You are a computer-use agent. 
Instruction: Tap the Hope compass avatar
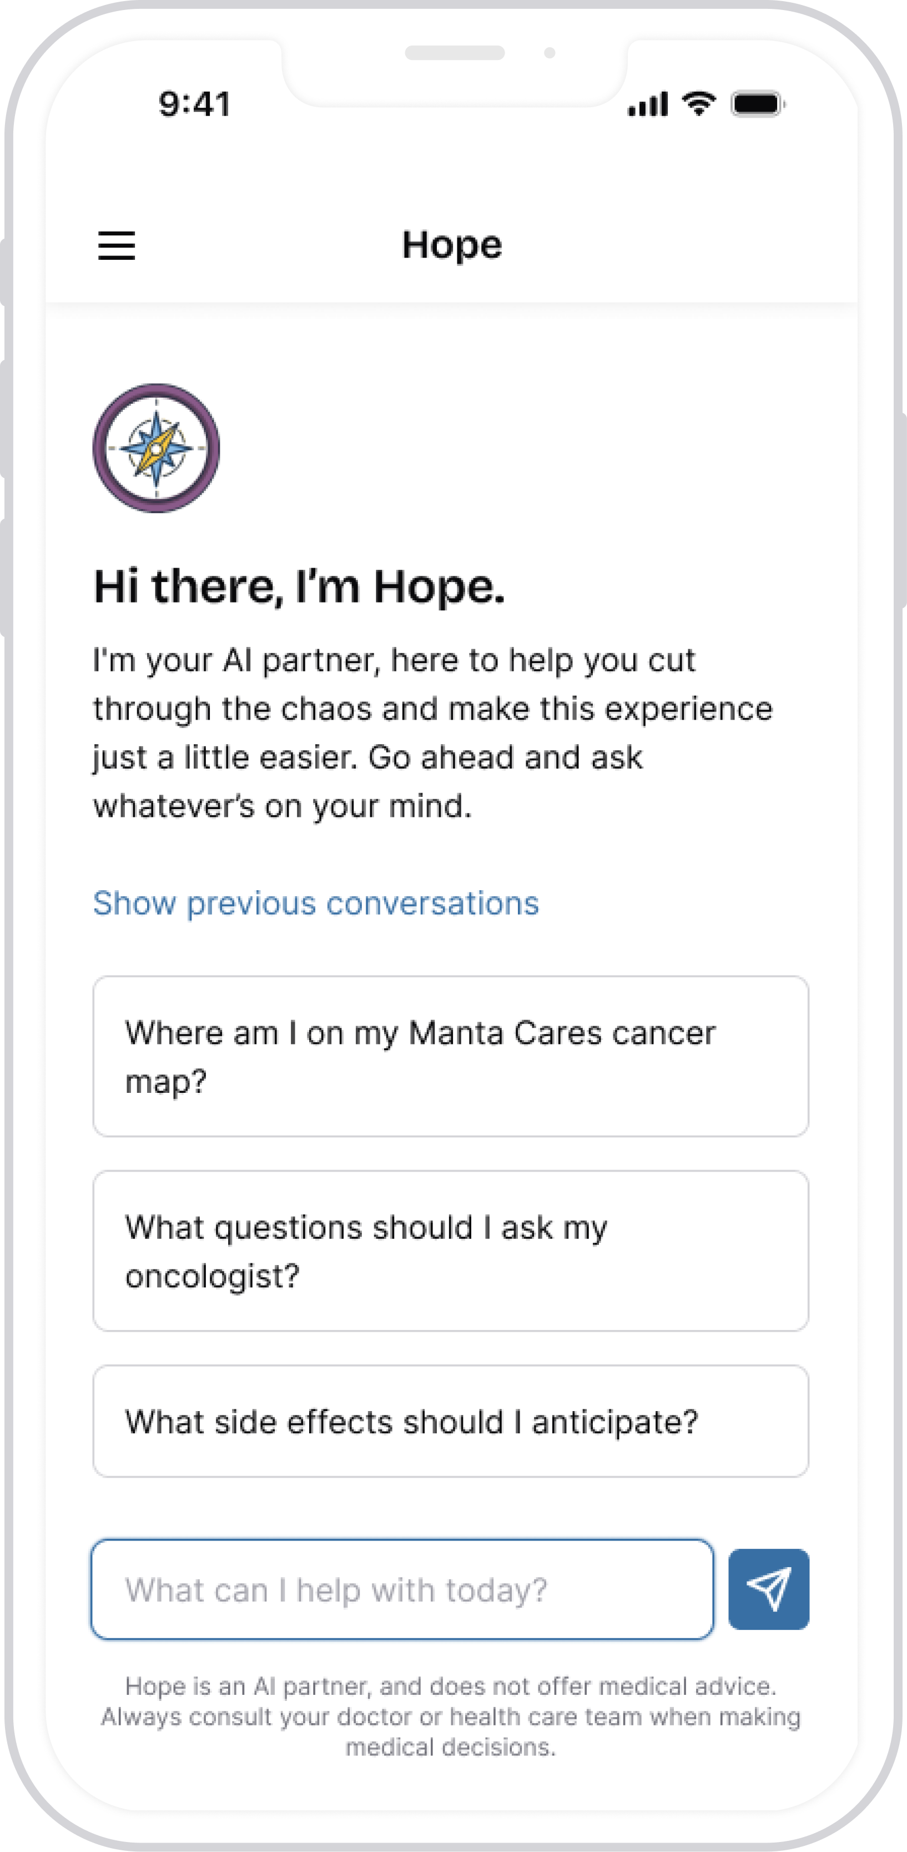[x=156, y=448]
